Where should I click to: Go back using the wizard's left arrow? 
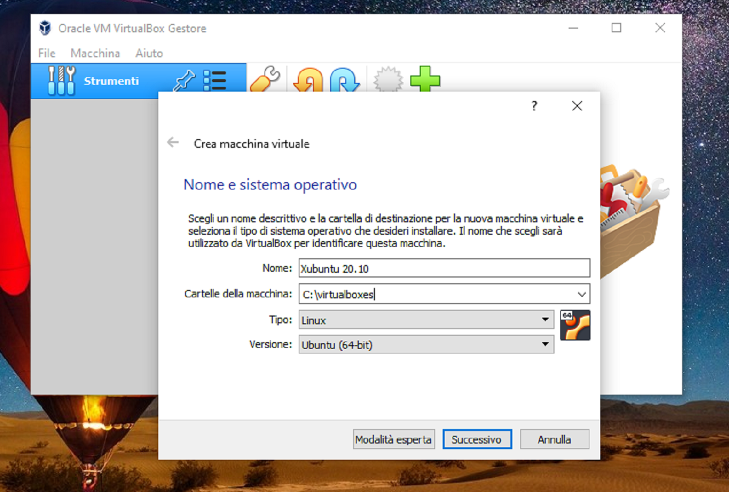click(173, 143)
